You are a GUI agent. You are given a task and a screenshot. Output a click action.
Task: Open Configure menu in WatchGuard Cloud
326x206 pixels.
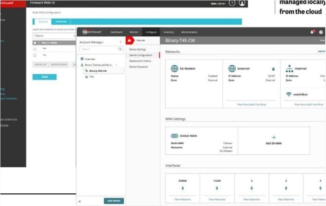click(151, 32)
